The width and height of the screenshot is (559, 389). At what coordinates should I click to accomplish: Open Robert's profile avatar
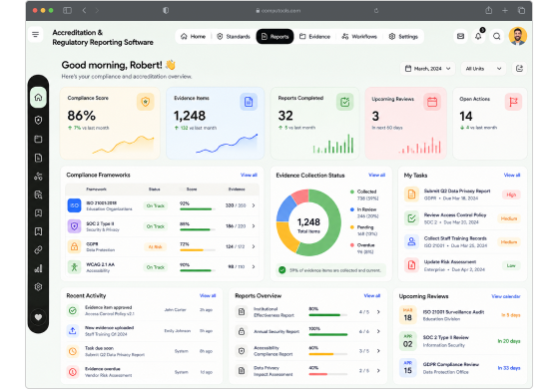tap(518, 36)
